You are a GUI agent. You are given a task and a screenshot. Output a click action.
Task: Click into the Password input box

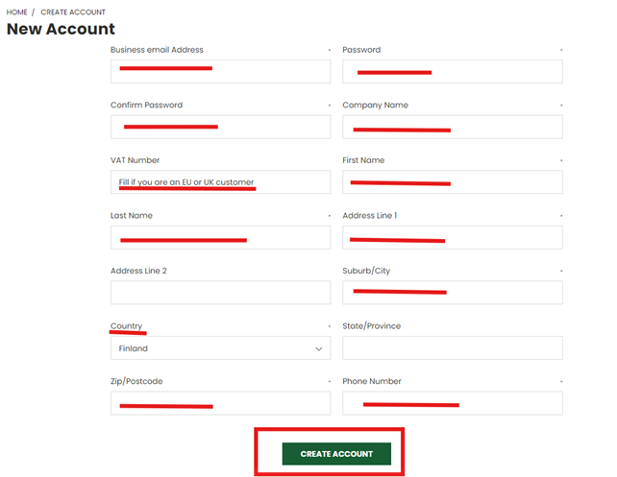click(452, 71)
